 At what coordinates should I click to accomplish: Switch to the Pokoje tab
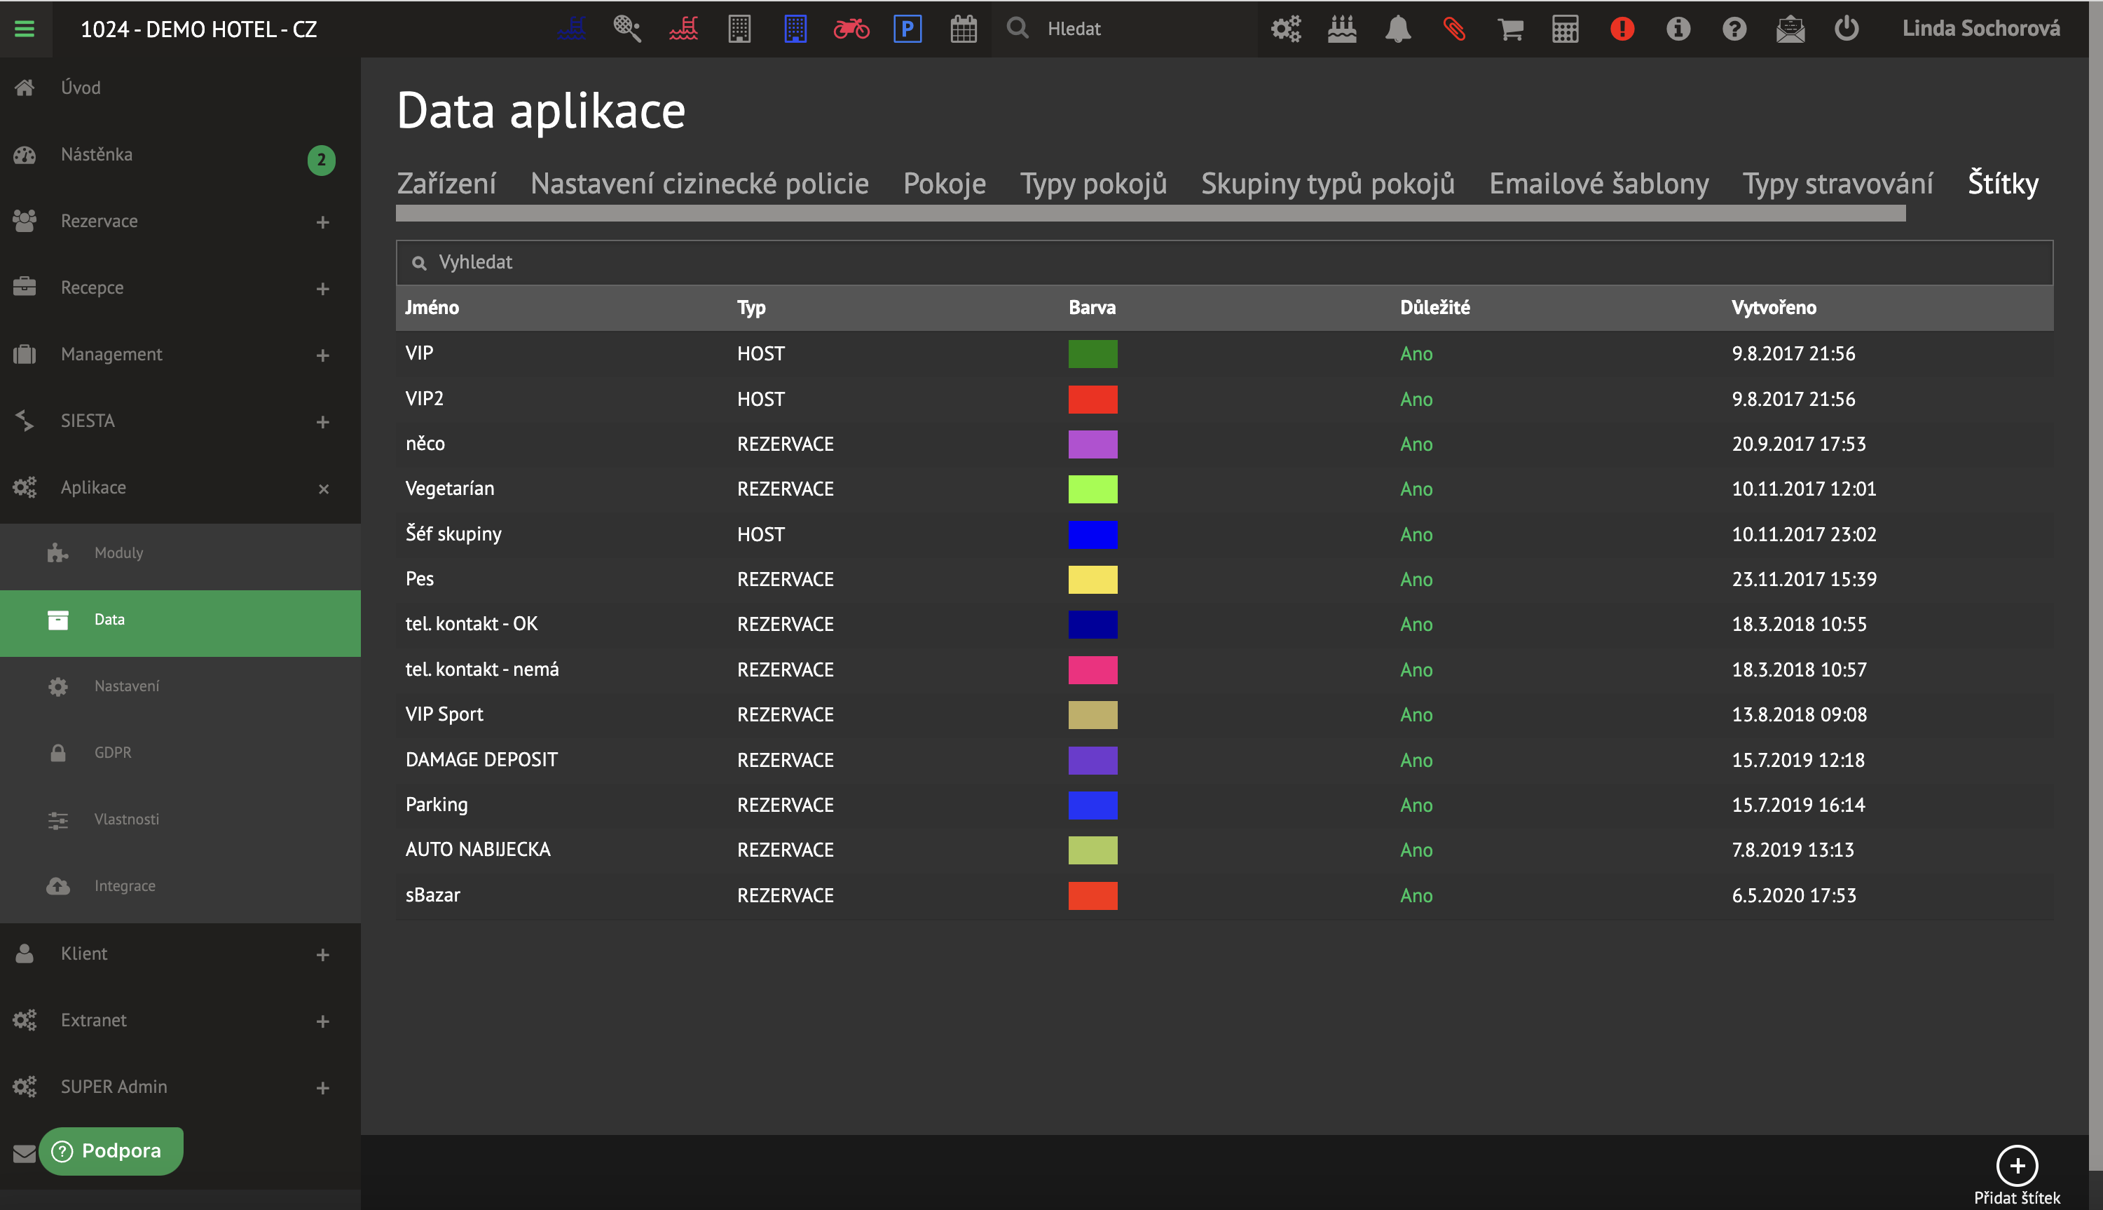pos(945,184)
